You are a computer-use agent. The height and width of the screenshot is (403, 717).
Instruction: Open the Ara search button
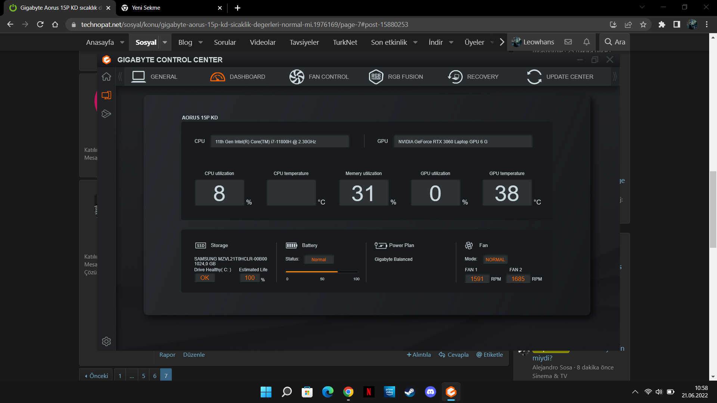pyautogui.click(x=615, y=42)
